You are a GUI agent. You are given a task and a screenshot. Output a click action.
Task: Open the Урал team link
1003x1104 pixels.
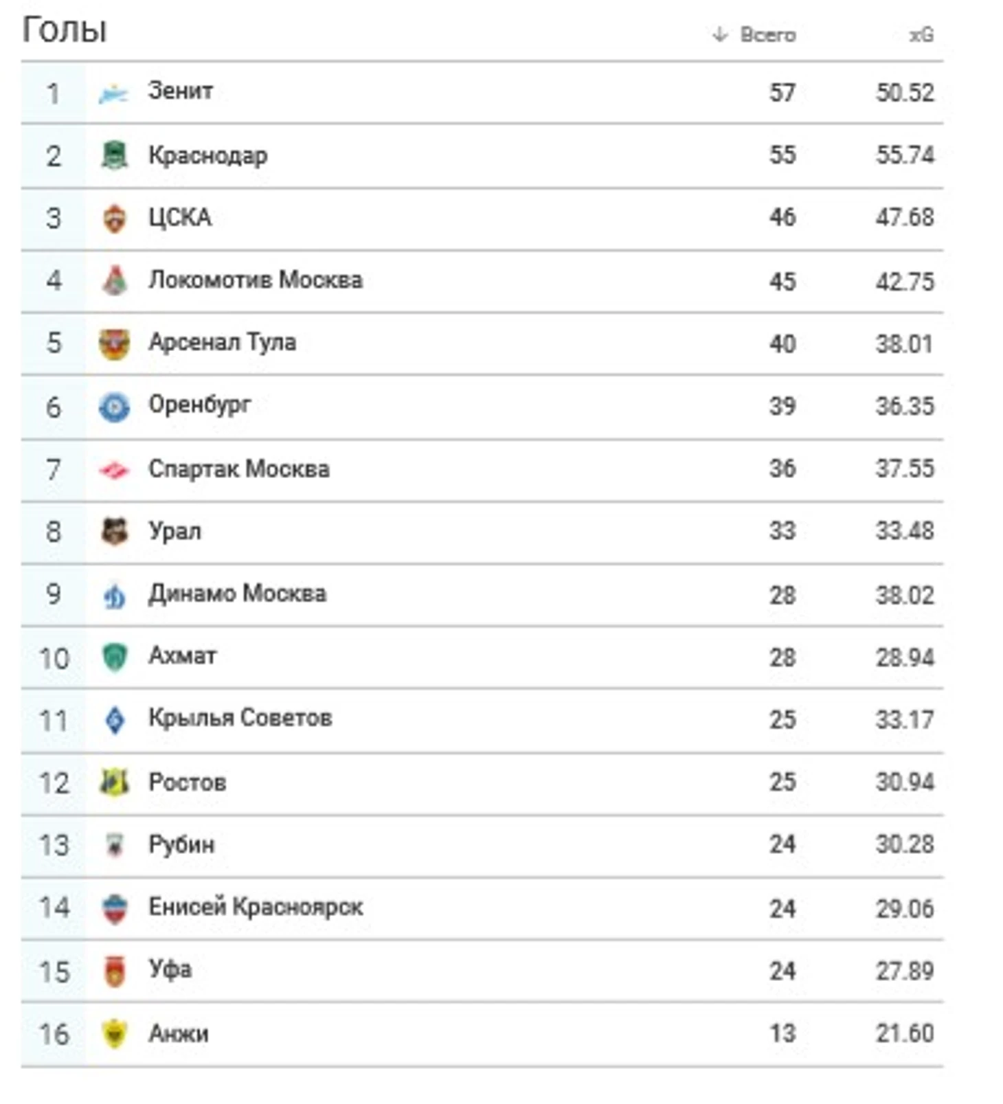coord(175,531)
